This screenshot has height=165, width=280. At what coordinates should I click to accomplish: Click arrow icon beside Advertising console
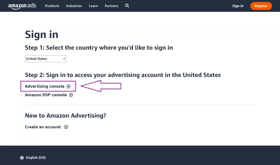[69, 86]
